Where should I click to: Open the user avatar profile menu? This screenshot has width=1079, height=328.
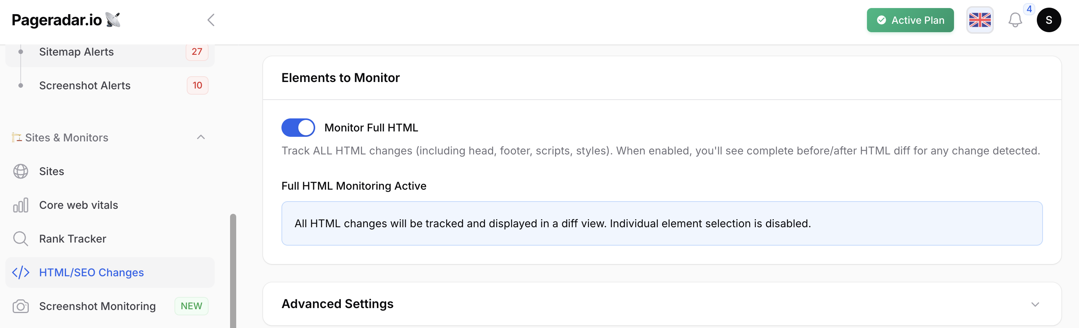click(x=1048, y=20)
